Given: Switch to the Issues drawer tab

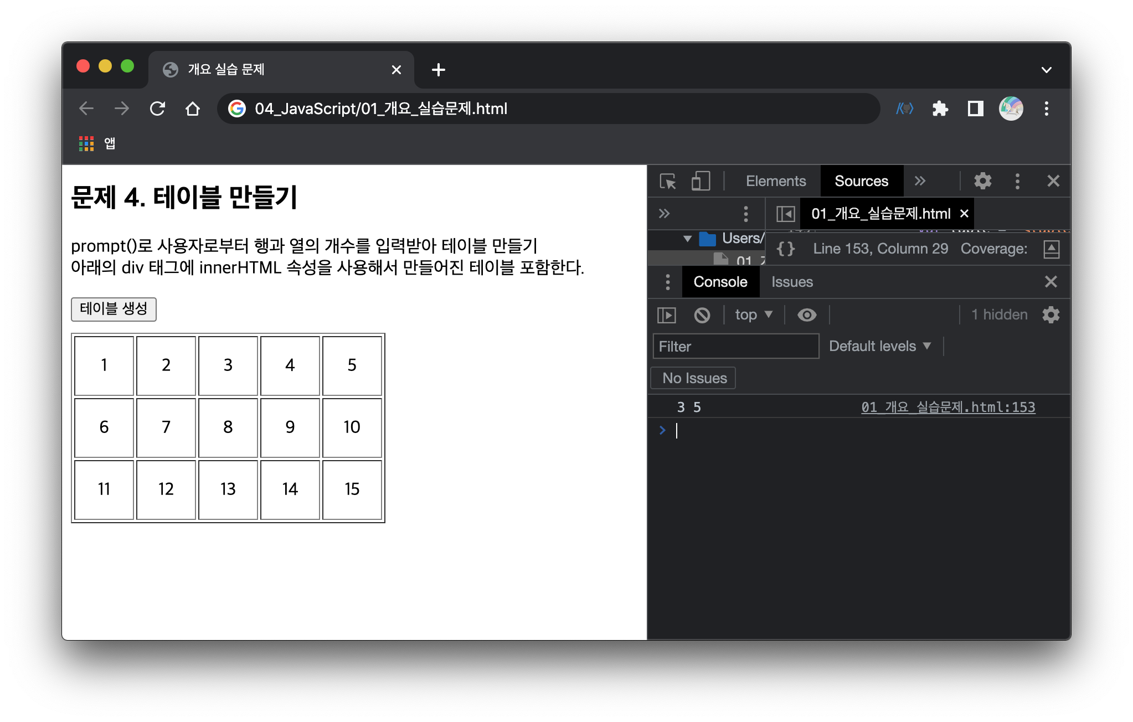Looking at the screenshot, I should click(792, 282).
